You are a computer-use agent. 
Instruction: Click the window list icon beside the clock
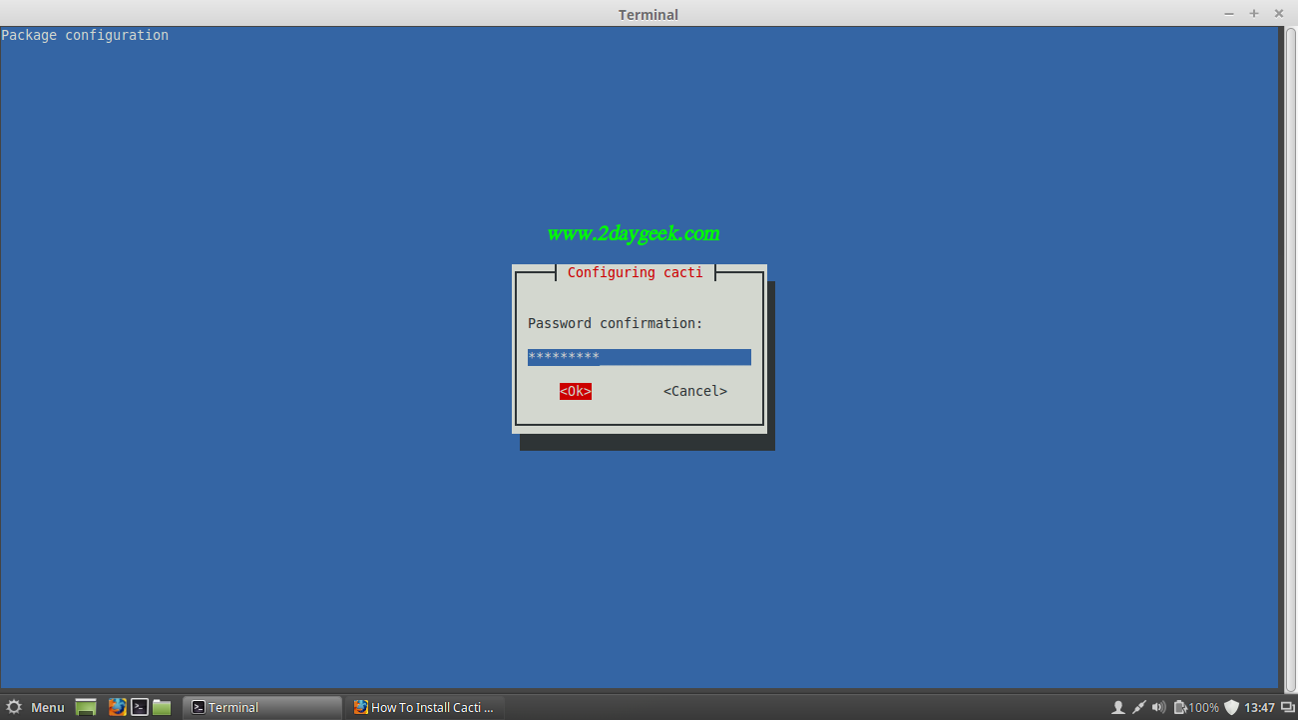pos(1287,707)
